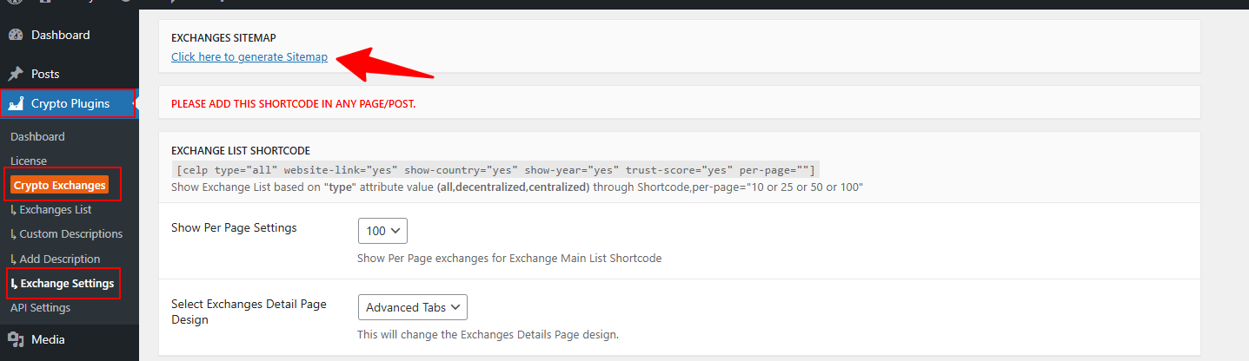The image size is (1249, 361).
Task: Select Dashboard under Crypto Plugins submenu
Action: click(37, 136)
